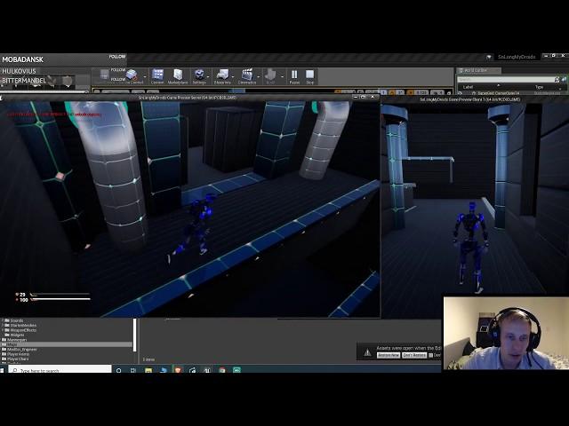
Task: Select the highlighted Maps folder
Action: [67, 344]
